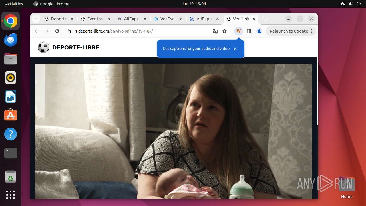Screen dimensions: 366x206
Task: Open the system volume indicator
Action: click(351, 4)
